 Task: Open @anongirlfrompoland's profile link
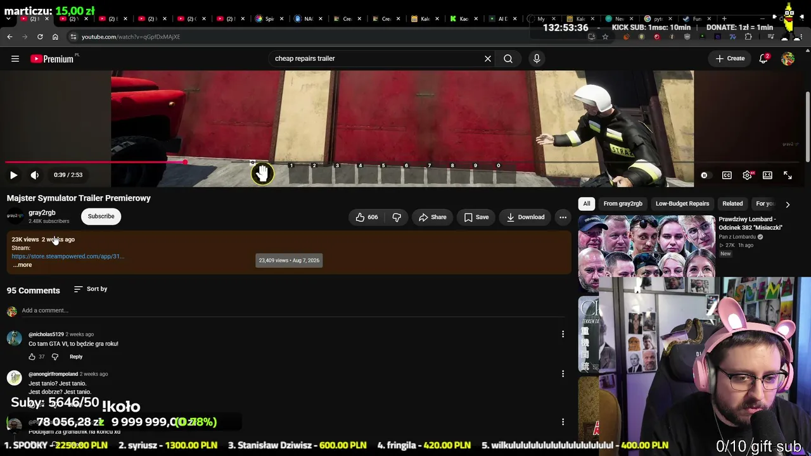coord(53,374)
